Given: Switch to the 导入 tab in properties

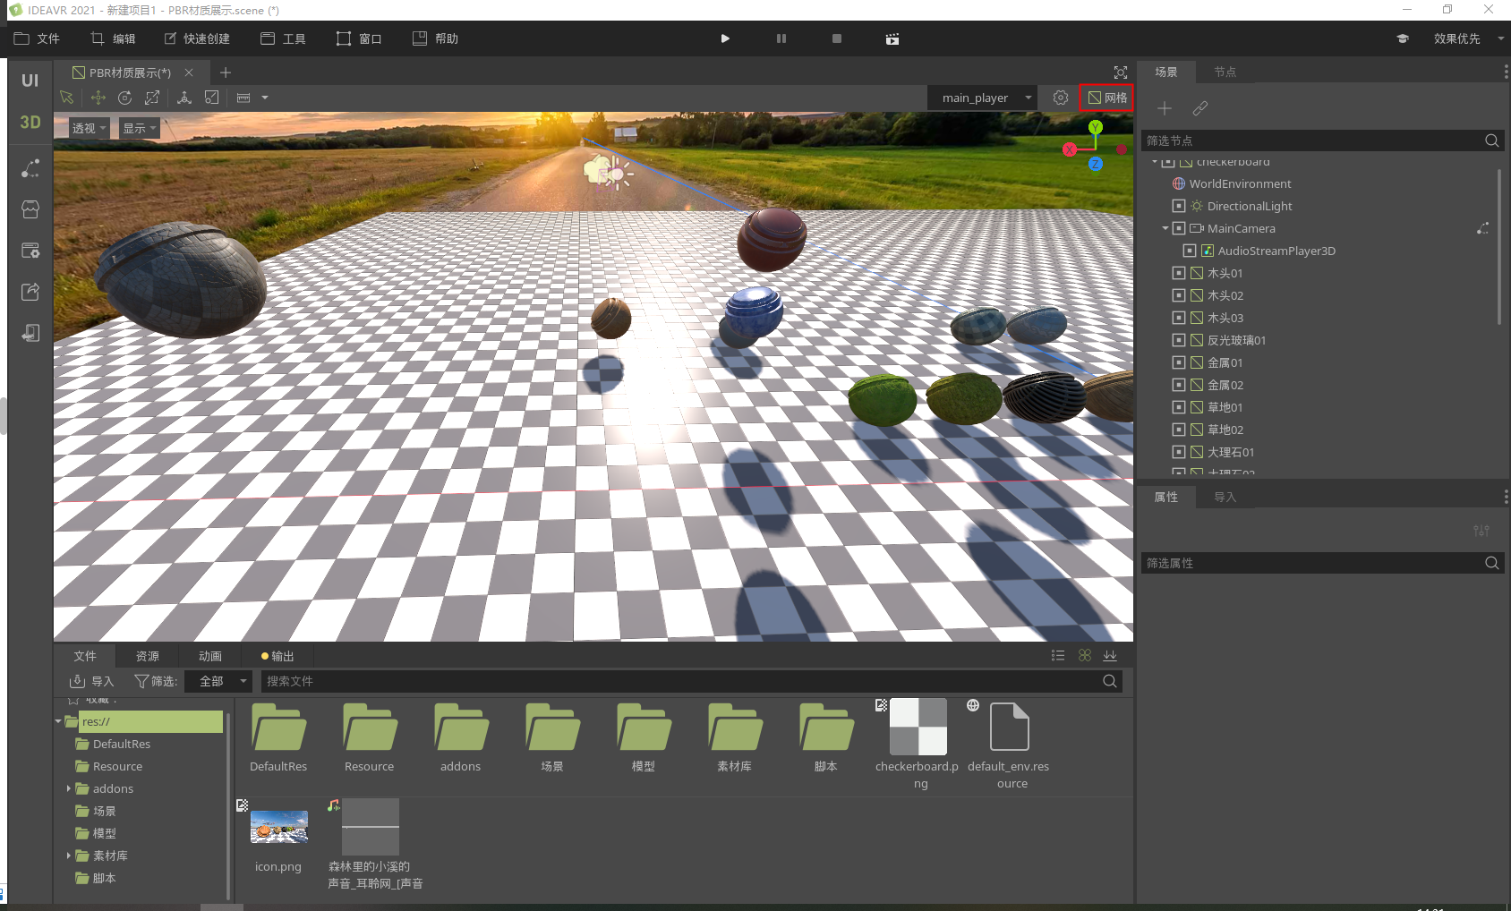Looking at the screenshot, I should (1225, 497).
